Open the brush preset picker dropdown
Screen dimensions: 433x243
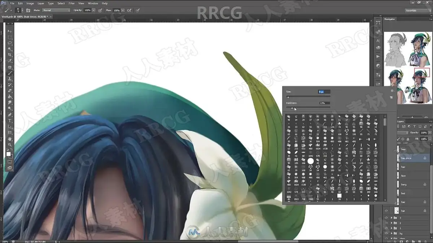click(22, 10)
